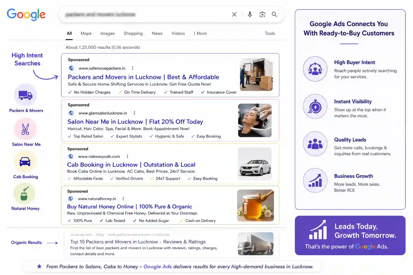The width and height of the screenshot is (413, 275).
Task: Open three-dot menu next to naturalhoney.in
Action: point(123,199)
